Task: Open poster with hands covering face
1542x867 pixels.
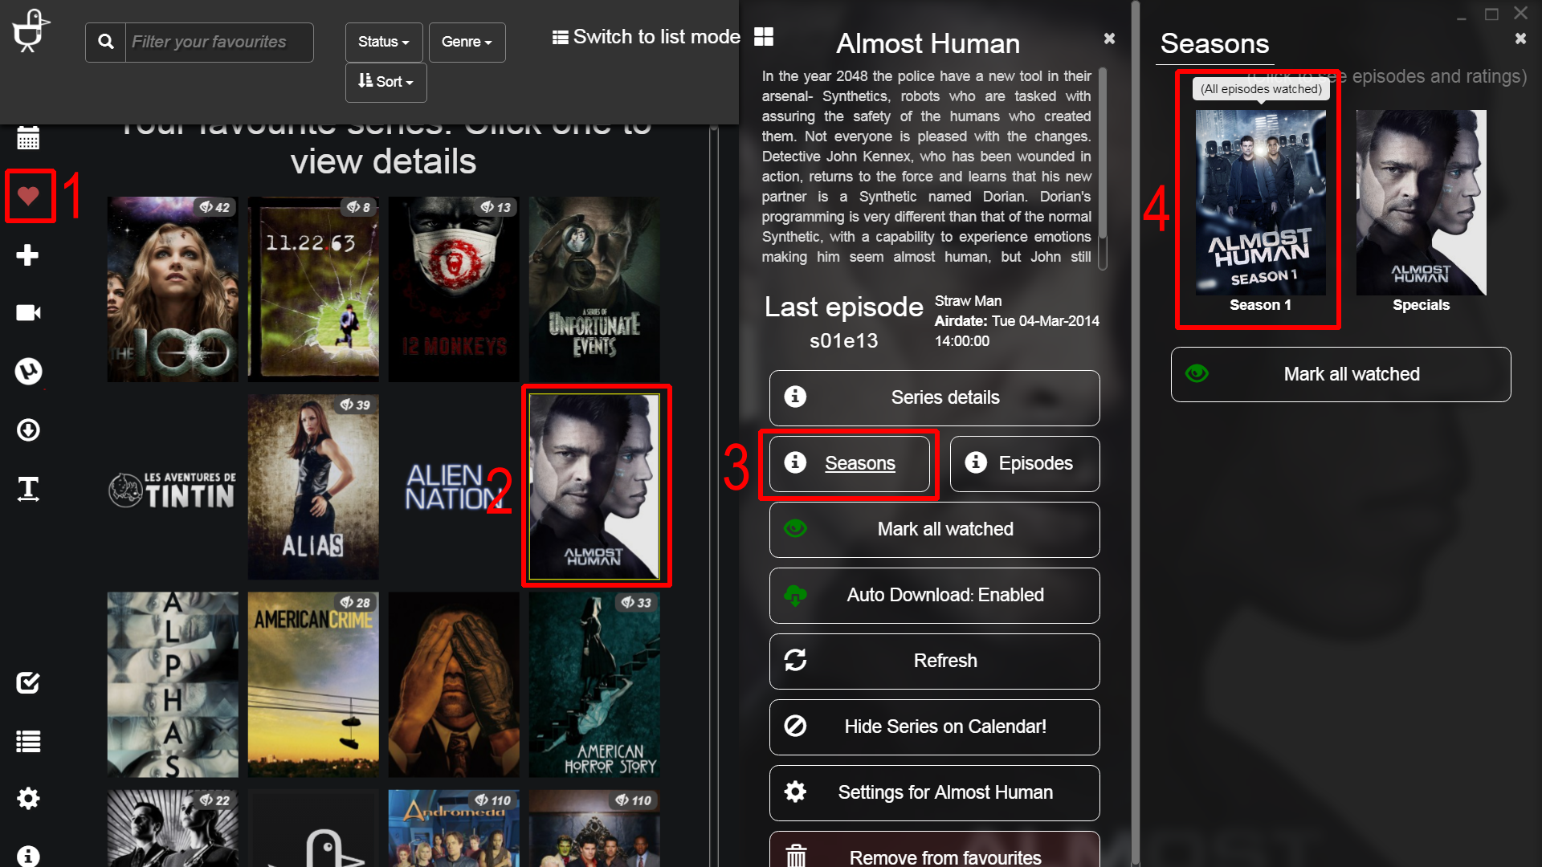Action: coord(454,685)
